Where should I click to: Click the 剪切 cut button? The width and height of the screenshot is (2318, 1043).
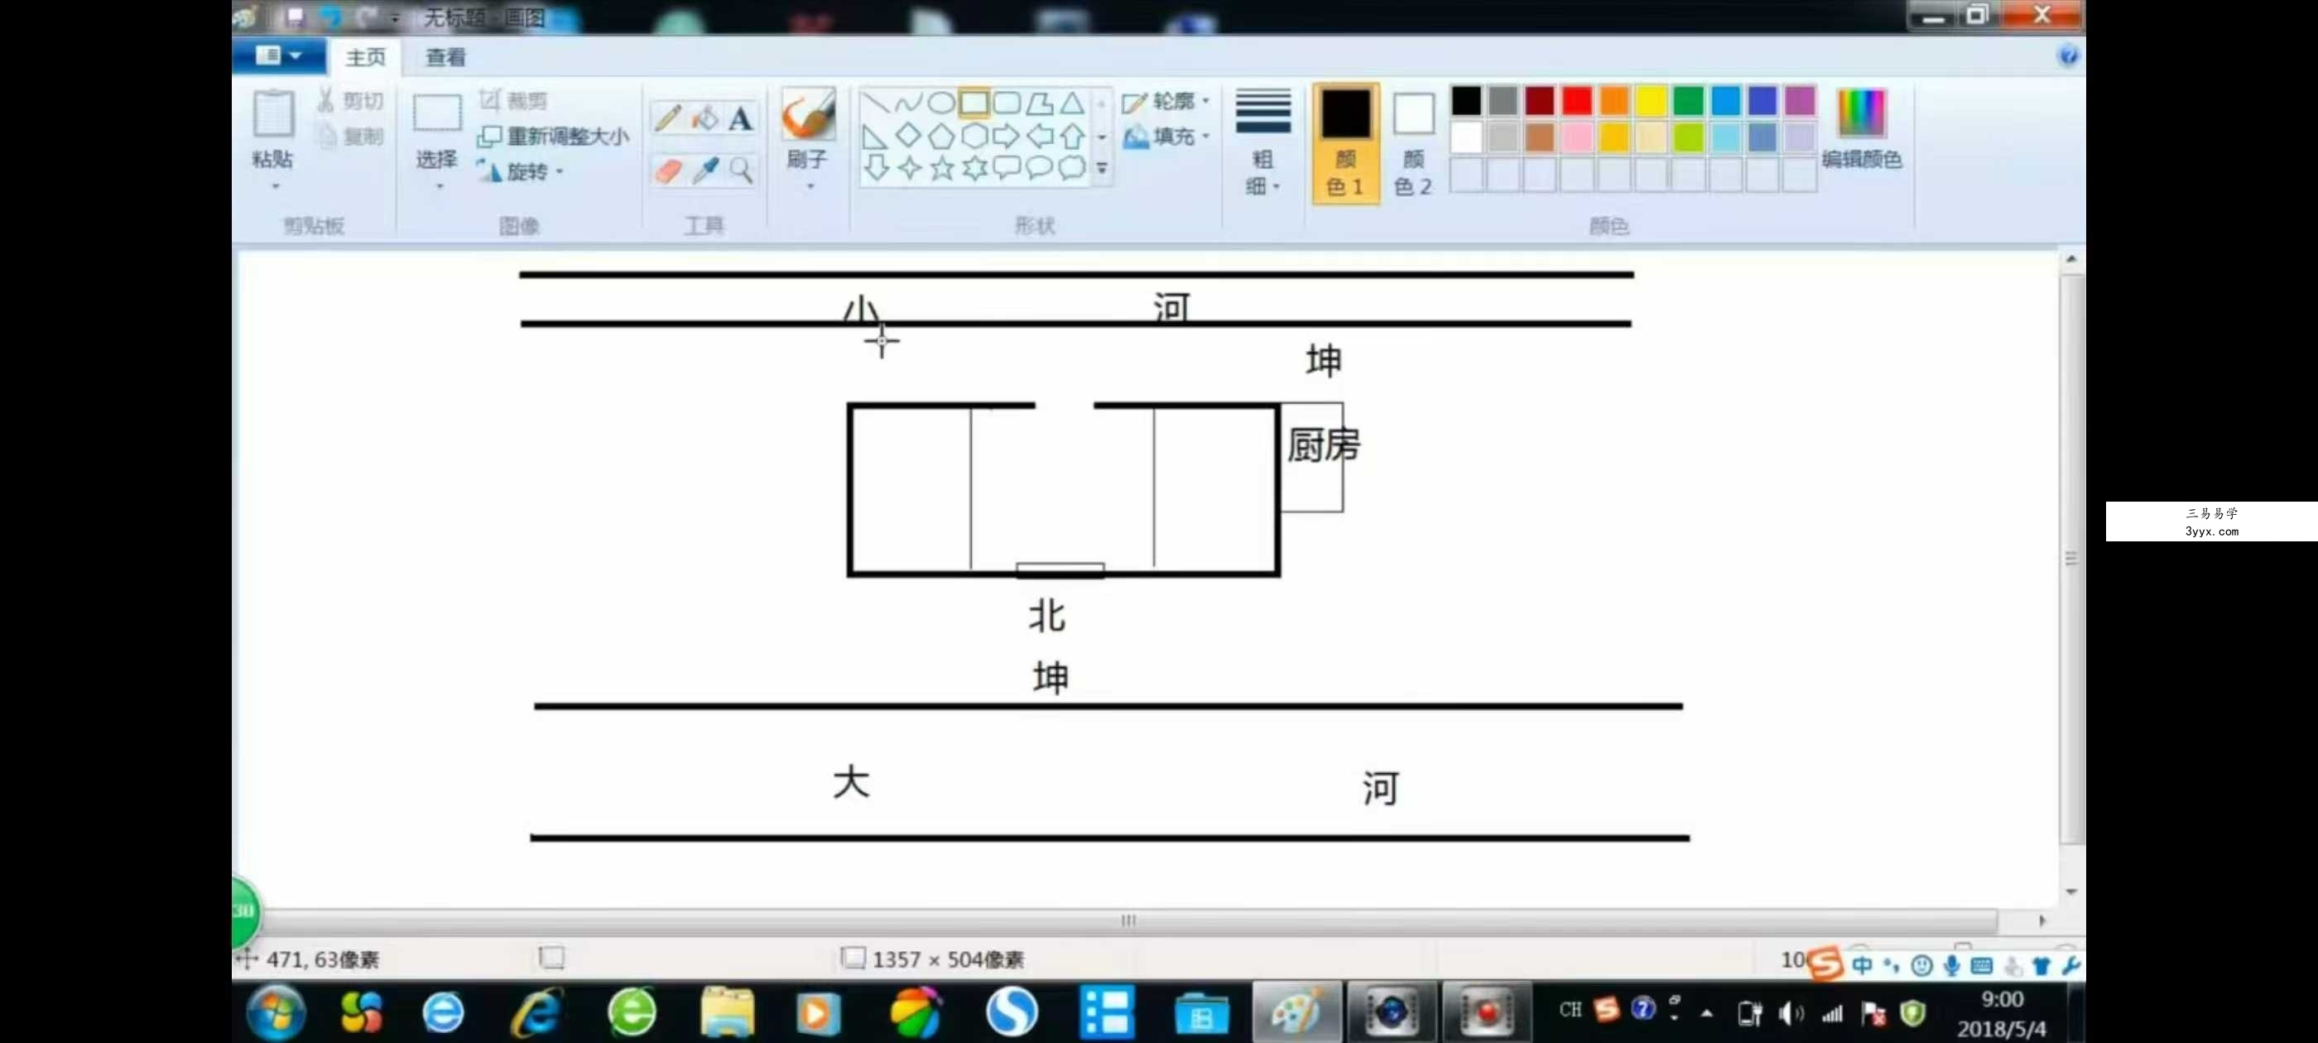pyautogui.click(x=351, y=101)
